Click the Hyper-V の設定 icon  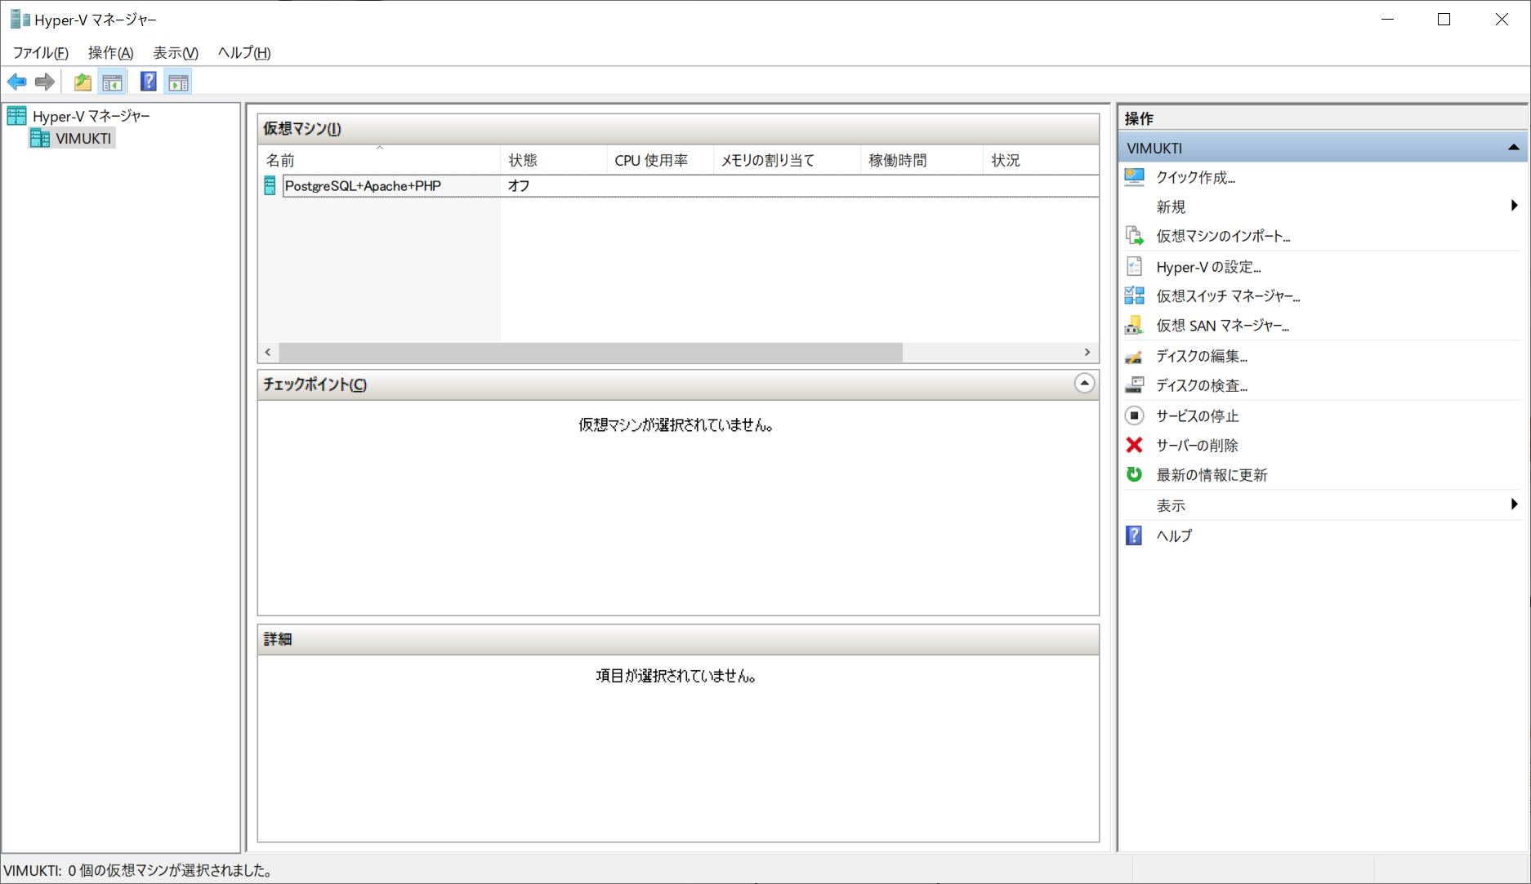[1135, 266]
